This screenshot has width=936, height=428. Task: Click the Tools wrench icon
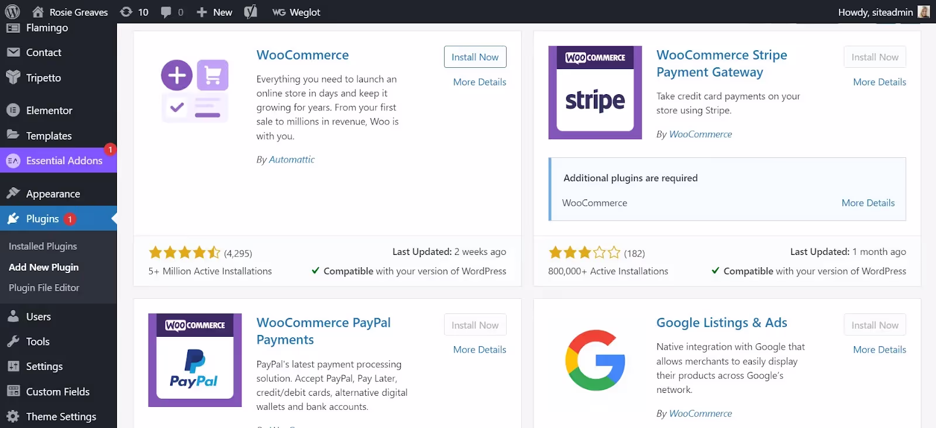(x=13, y=341)
